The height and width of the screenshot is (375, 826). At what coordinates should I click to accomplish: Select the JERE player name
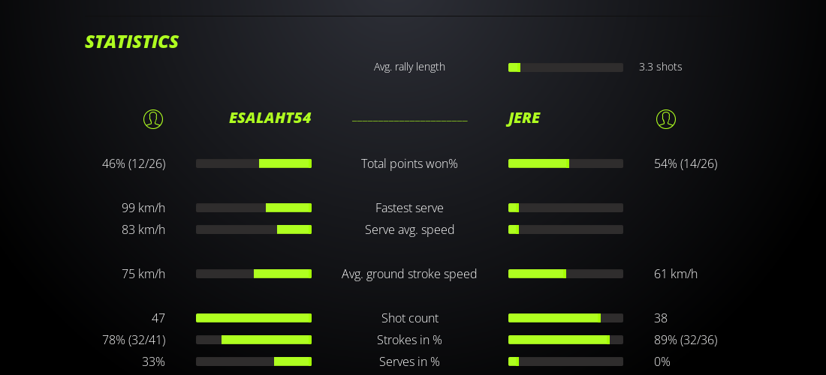[x=524, y=118]
